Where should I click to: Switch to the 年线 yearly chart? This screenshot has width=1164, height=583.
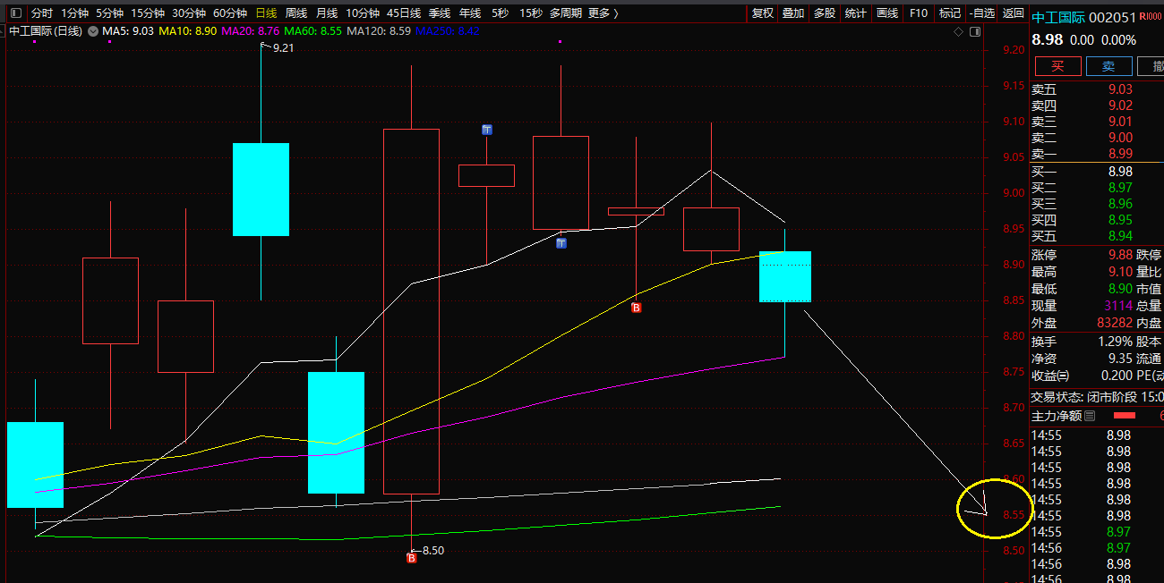470,13
